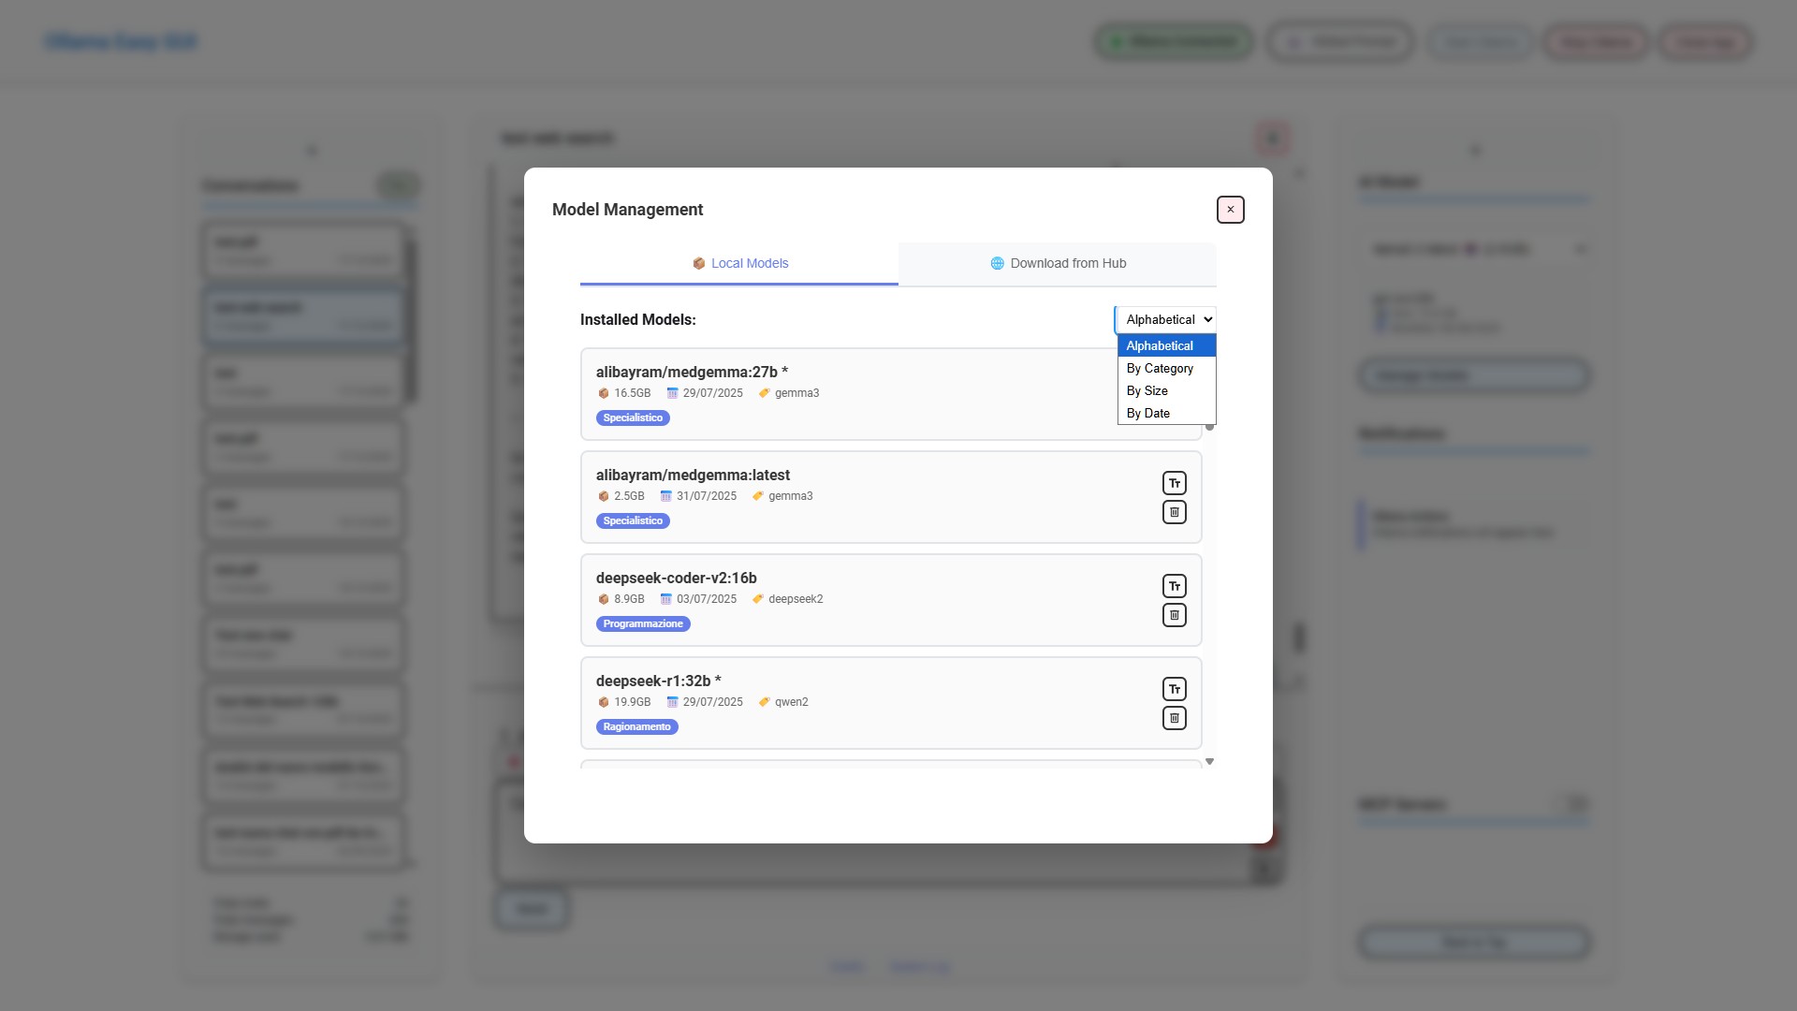Close the Model Management dialog
Image resolution: width=1797 pixels, height=1011 pixels.
pos(1230,210)
